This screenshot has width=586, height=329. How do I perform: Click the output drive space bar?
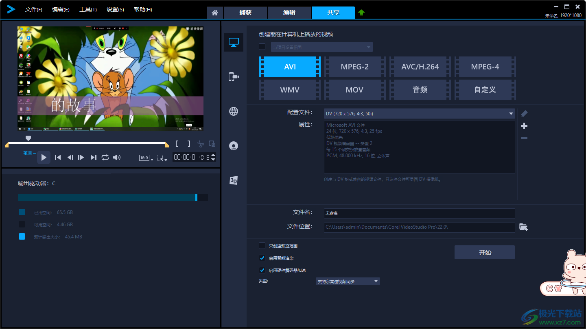tap(113, 197)
